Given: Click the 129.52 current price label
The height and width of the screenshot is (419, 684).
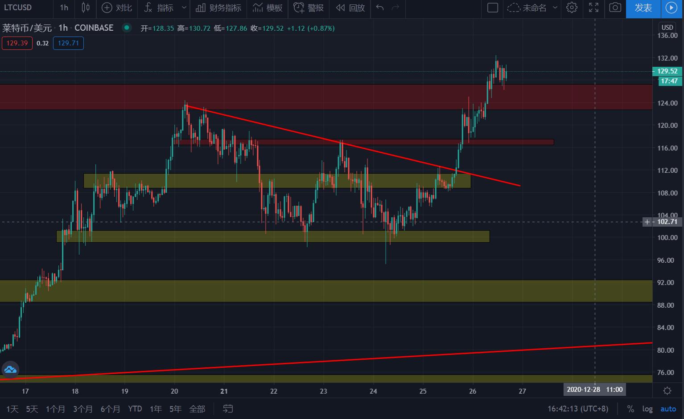Looking at the screenshot, I should coord(667,71).
